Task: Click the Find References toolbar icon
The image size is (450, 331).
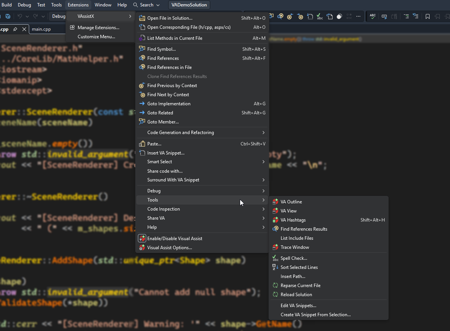Action: click(280, 16)
